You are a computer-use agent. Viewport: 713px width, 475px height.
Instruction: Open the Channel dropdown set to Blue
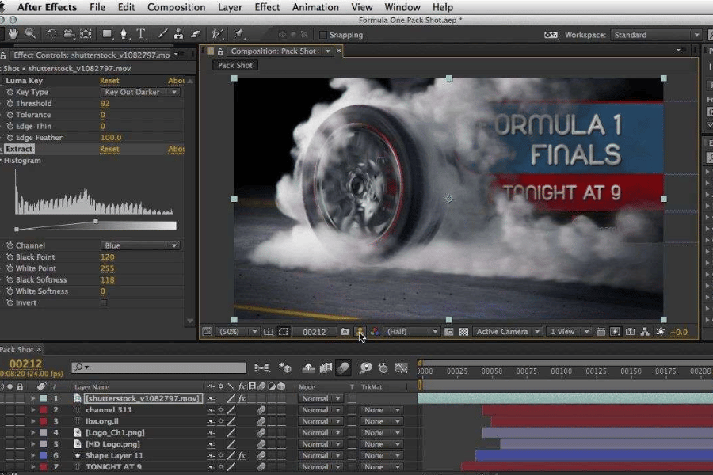click(x=141, y=245)
